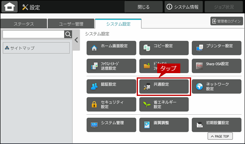Select the システム設定 tab
The image size is (245, 144).
pos(118,24)
